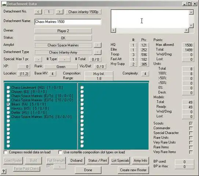Edit the Detachment Name field
The image size is (199, 176).
[68, 22]
